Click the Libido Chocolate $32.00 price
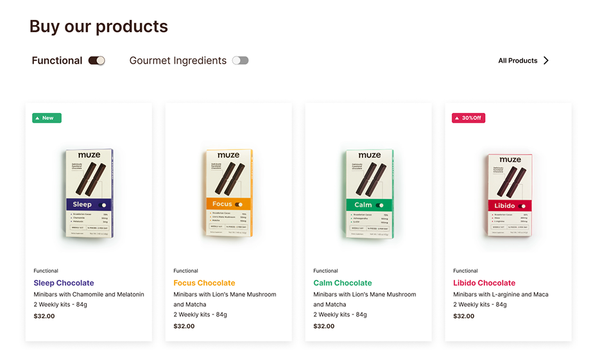 (x=463, y=316)
